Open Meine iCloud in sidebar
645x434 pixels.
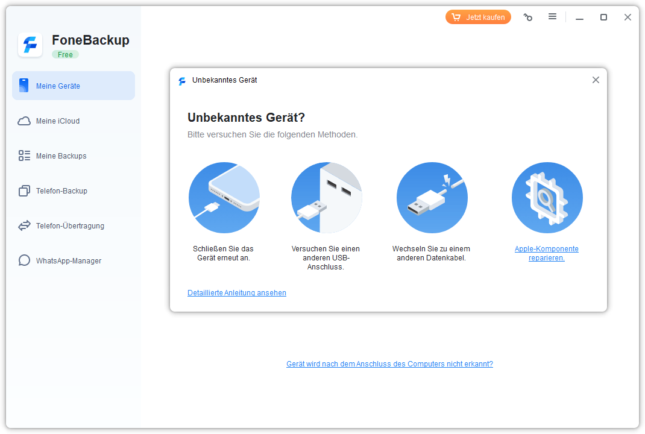point(73,121)
